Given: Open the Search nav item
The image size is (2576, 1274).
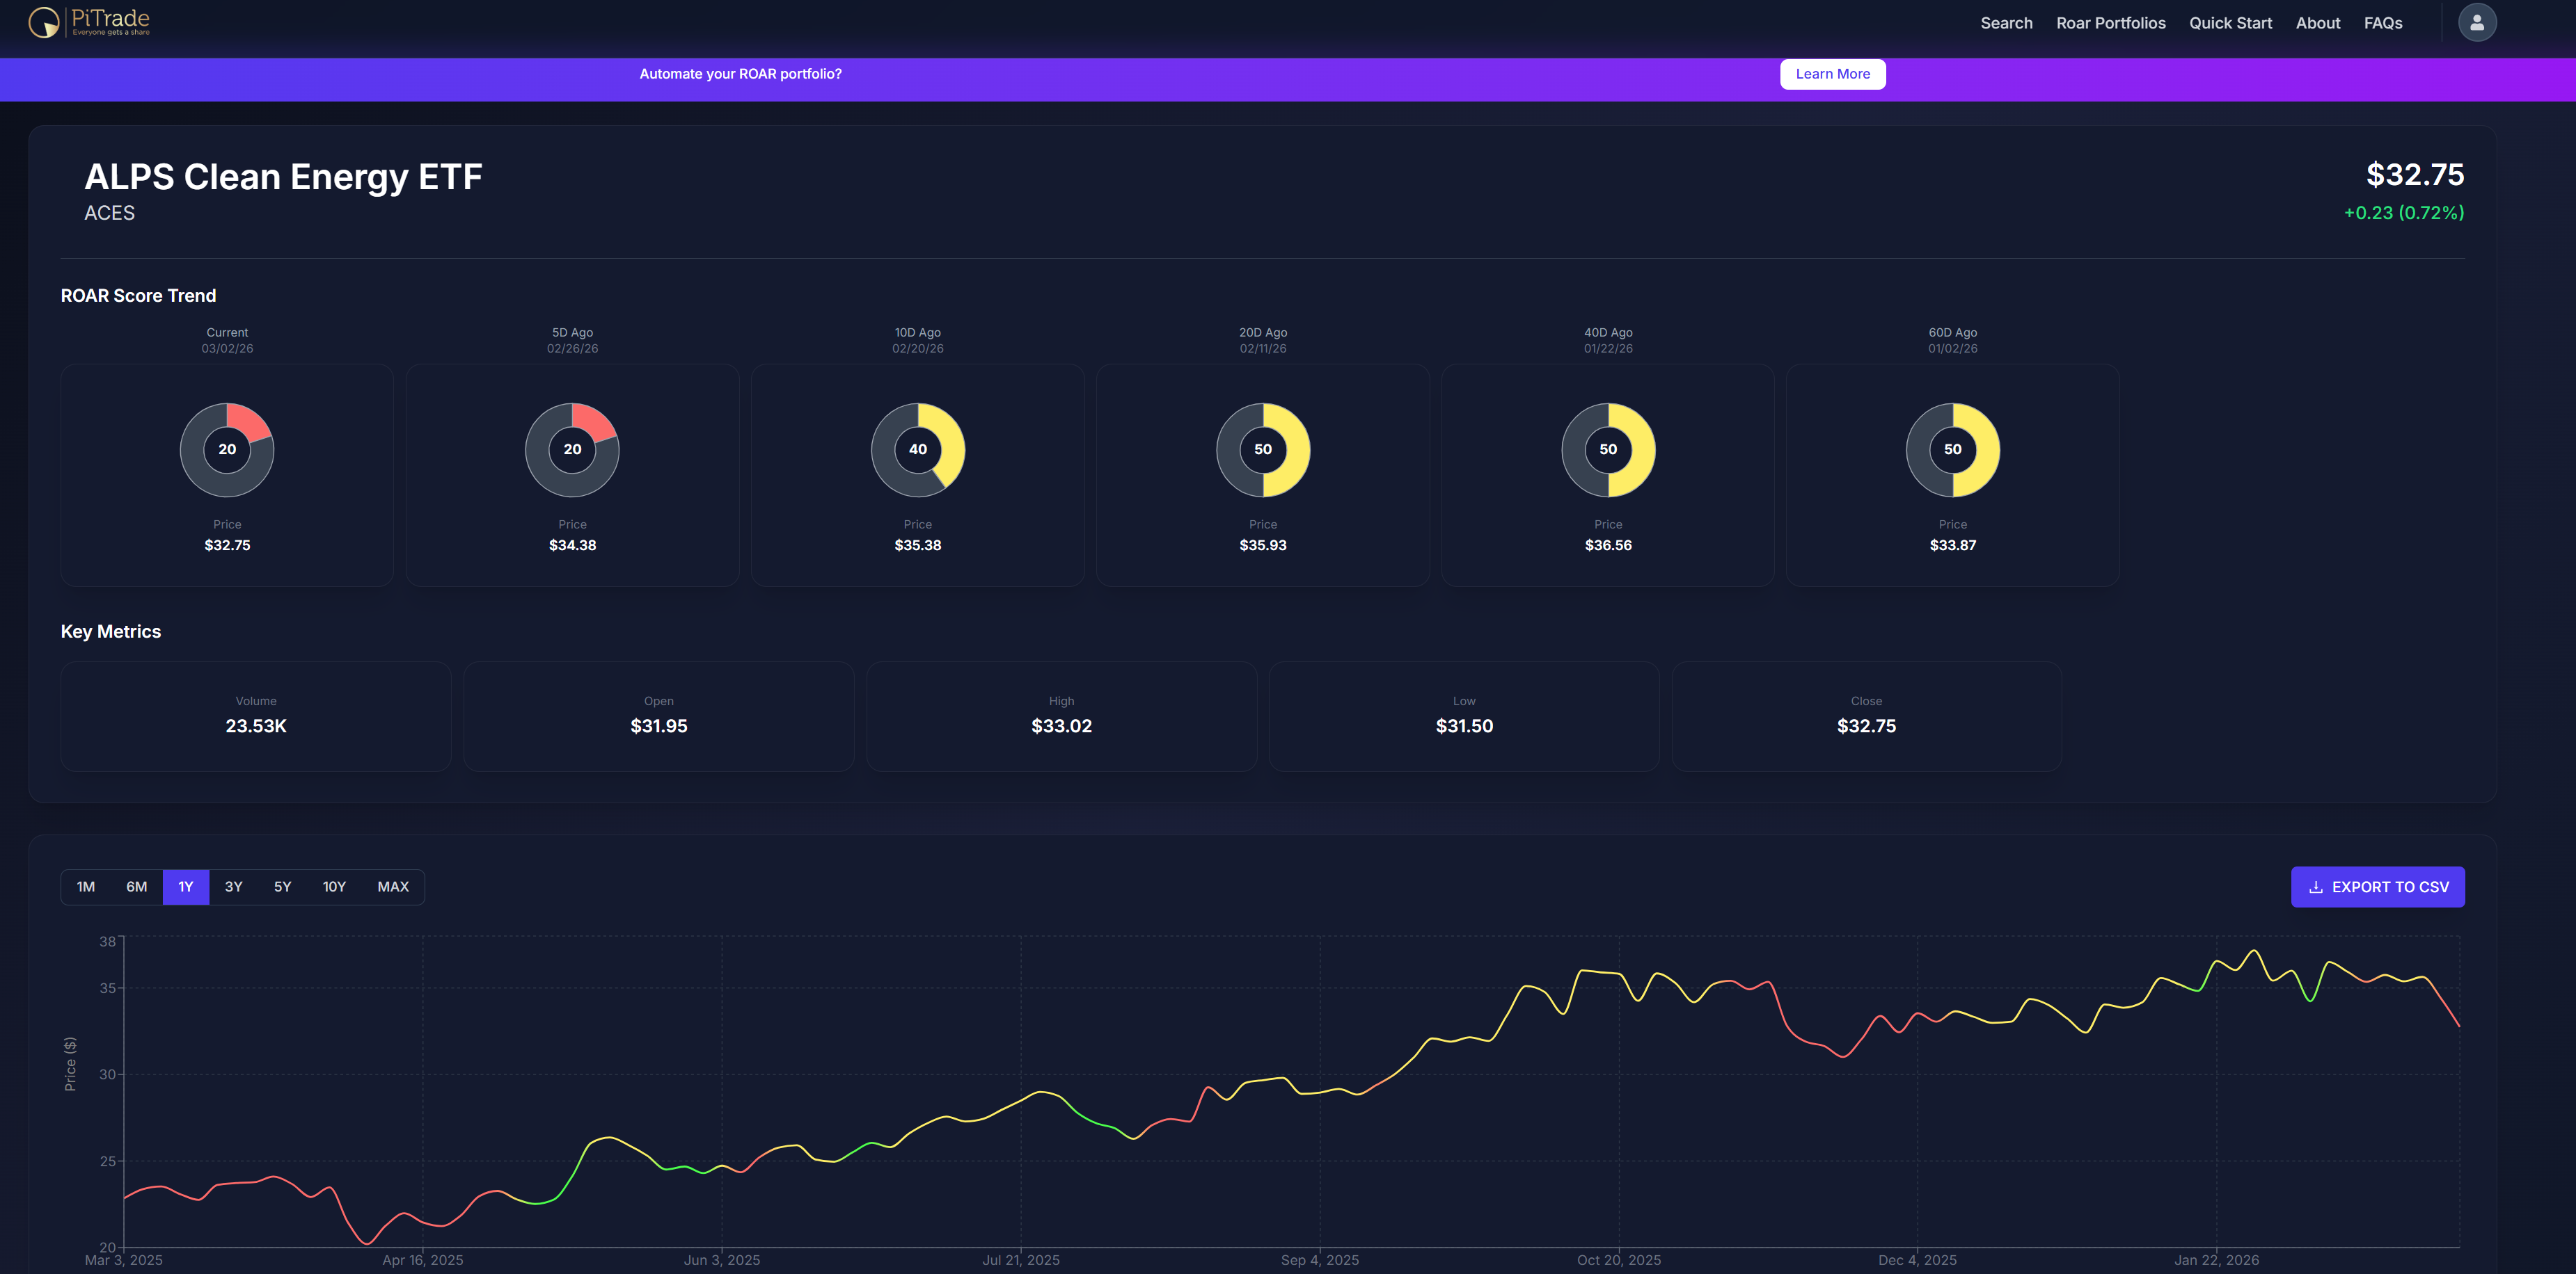Looking at the screenshot, I should (2006, 23).
